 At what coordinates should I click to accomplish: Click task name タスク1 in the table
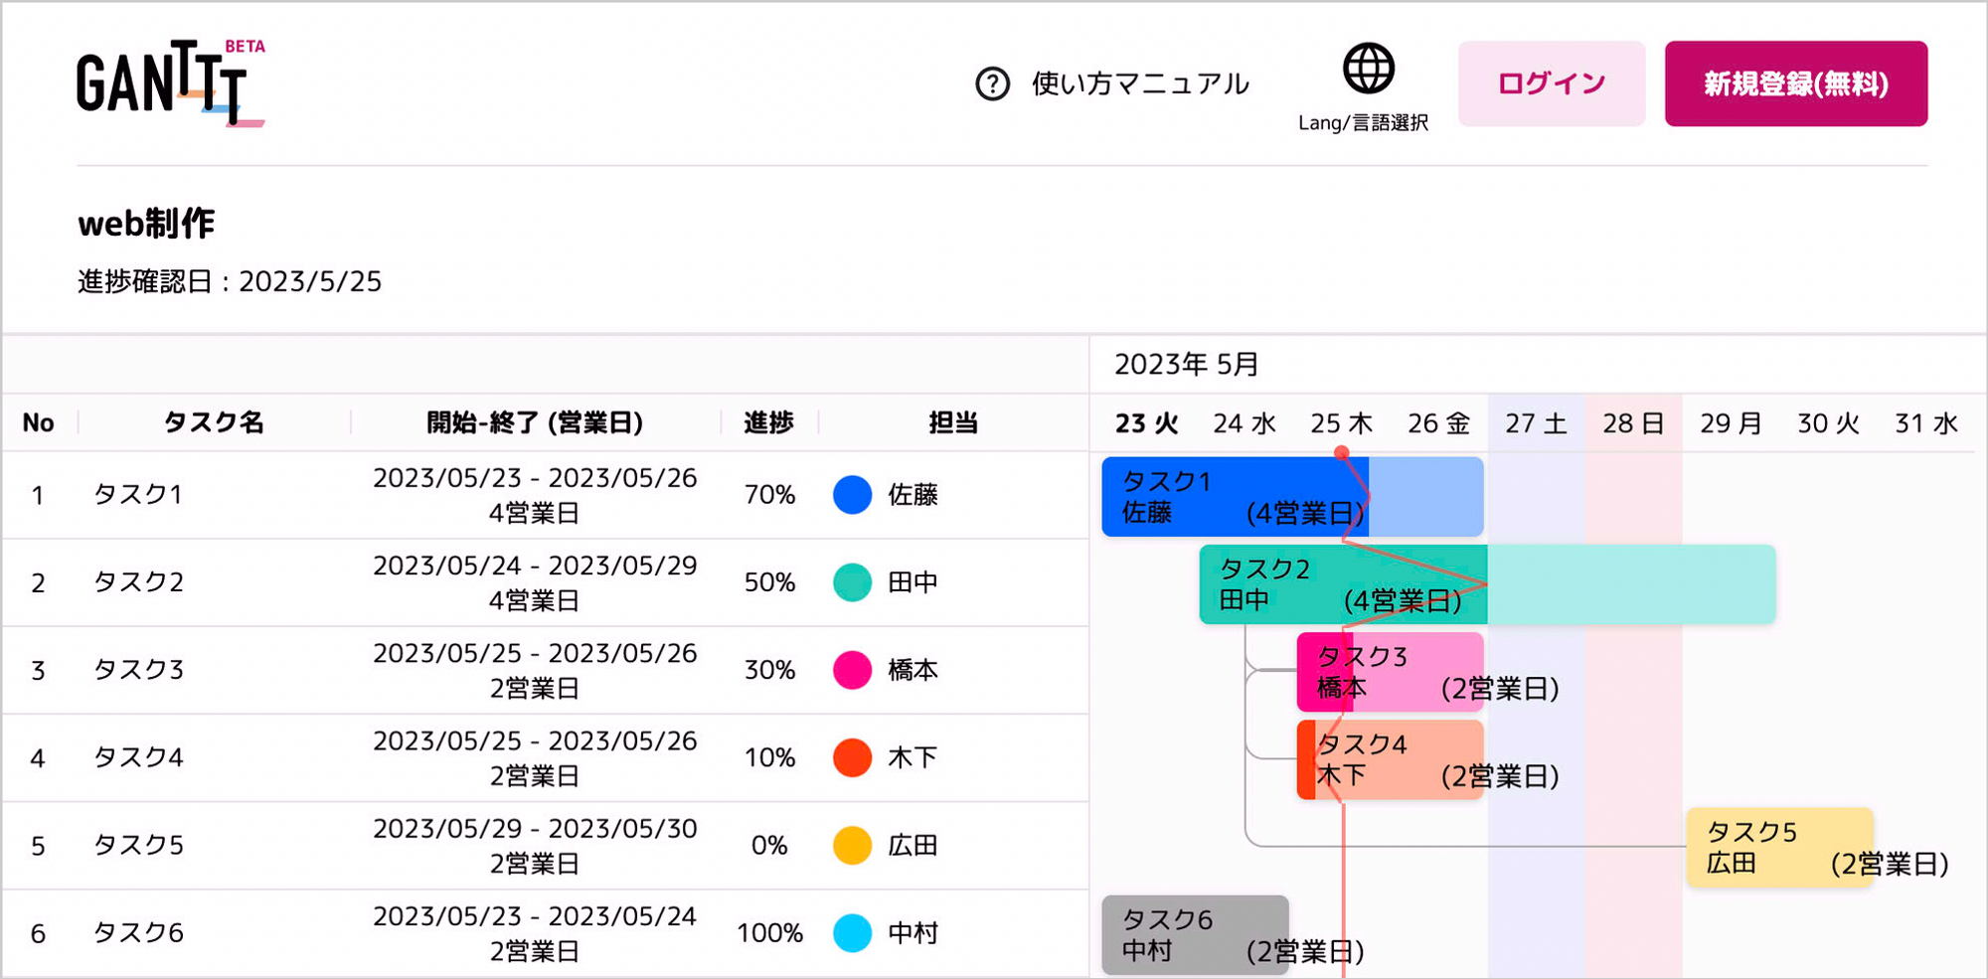(x=138, y=495)
